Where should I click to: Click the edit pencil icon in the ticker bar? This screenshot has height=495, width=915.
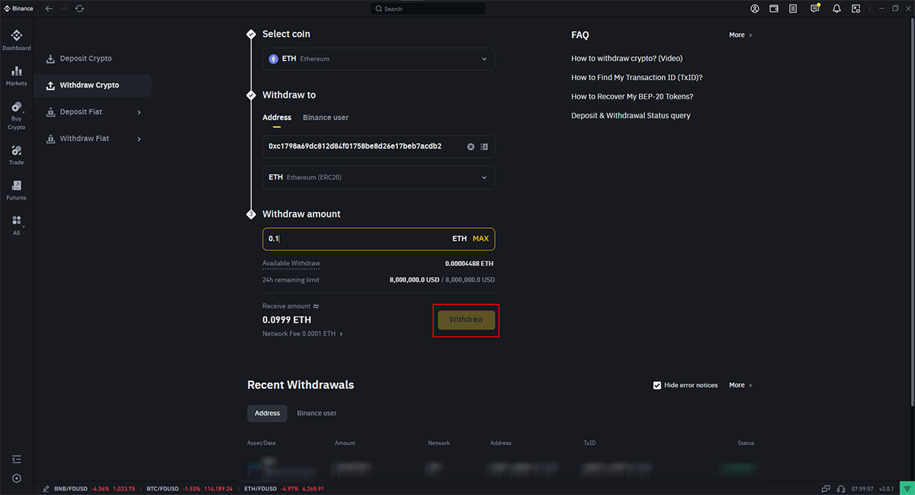(x=47, y=489)
